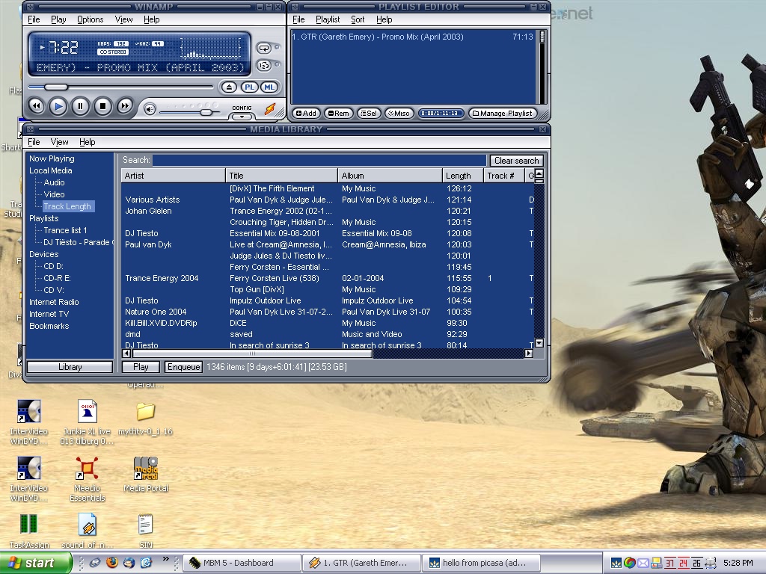
Task: Select Video under Local Media
Action: click(x=54, y=194)
